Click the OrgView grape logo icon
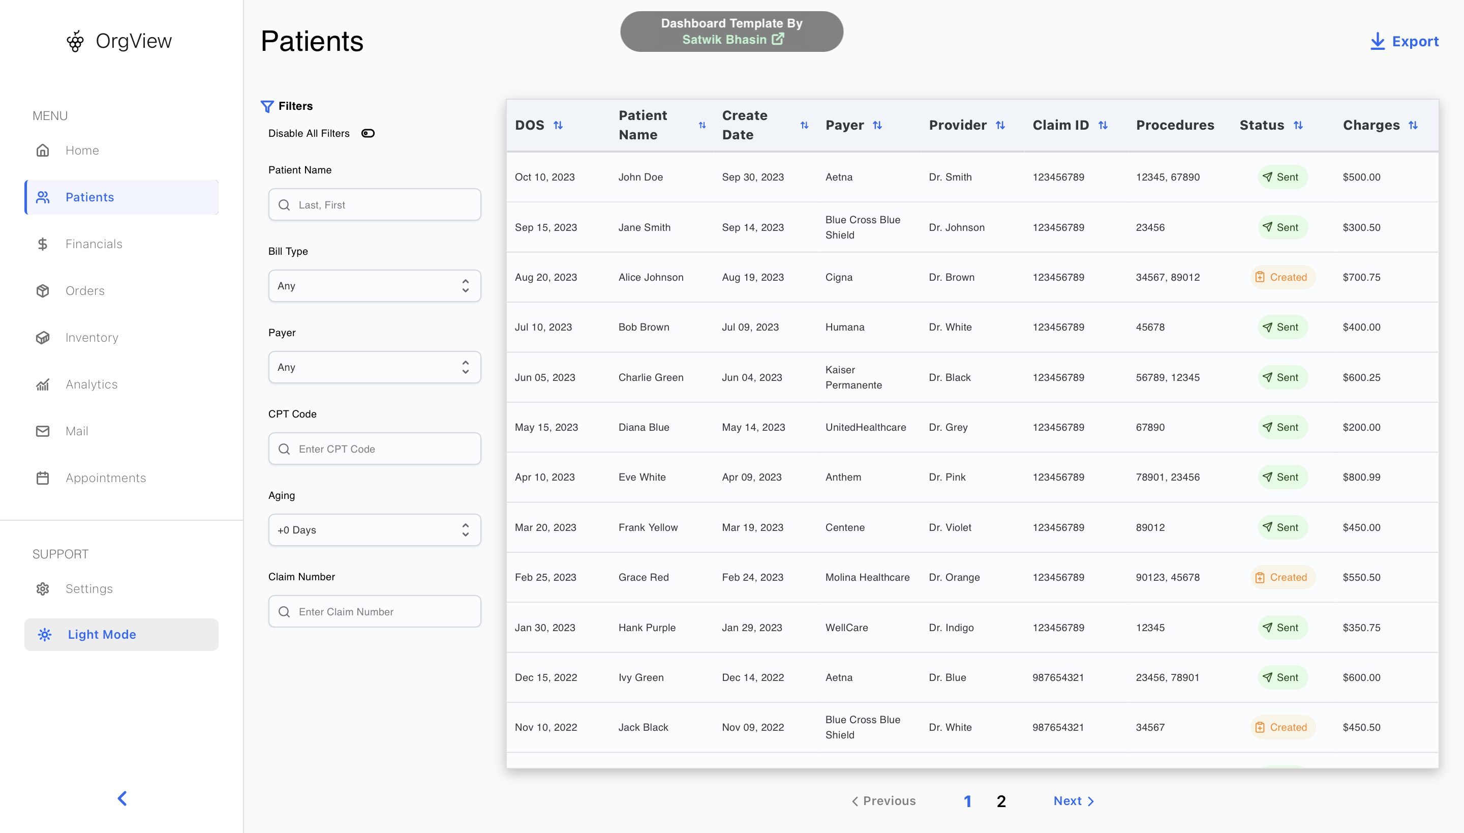 pyautogui.click(x=75, y=41)
